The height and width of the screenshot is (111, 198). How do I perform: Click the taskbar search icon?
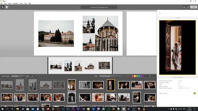pyautogui.click(x=7, y=109)
